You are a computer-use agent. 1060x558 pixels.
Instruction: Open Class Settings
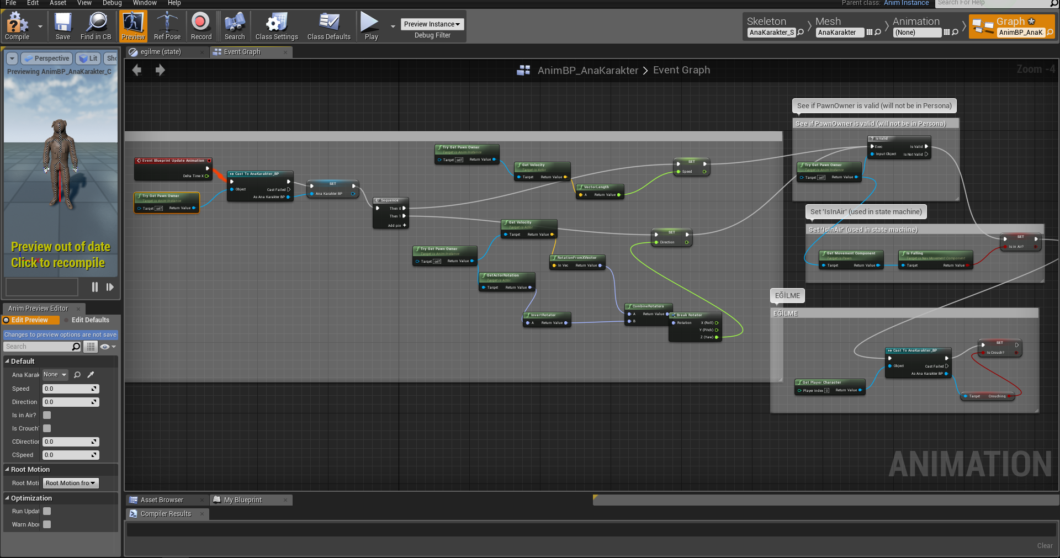point(277,26)
